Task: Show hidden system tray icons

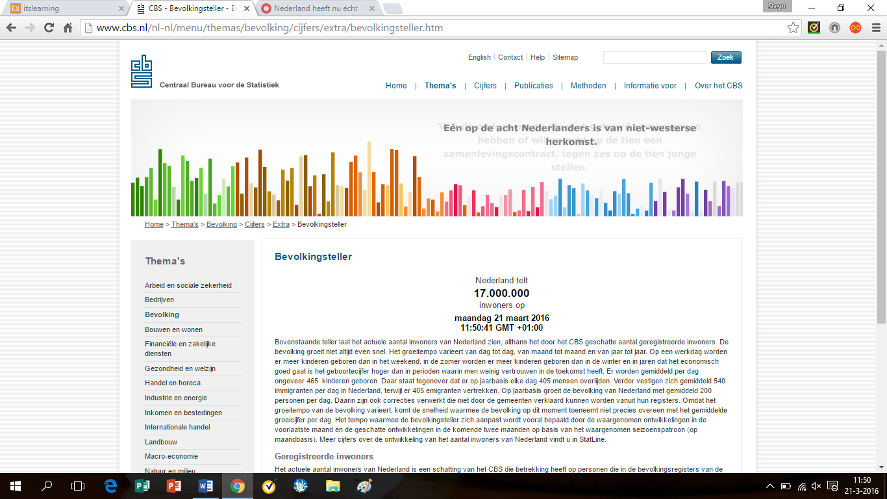Action: pyautogui.click(x=770, y=486)
